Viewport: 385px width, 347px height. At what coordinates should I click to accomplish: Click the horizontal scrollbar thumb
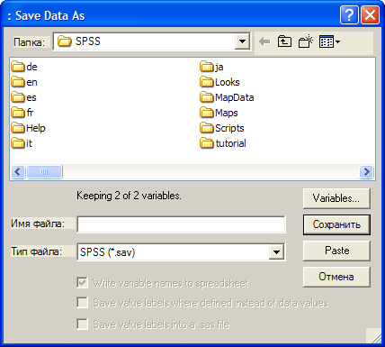[44, 172]
